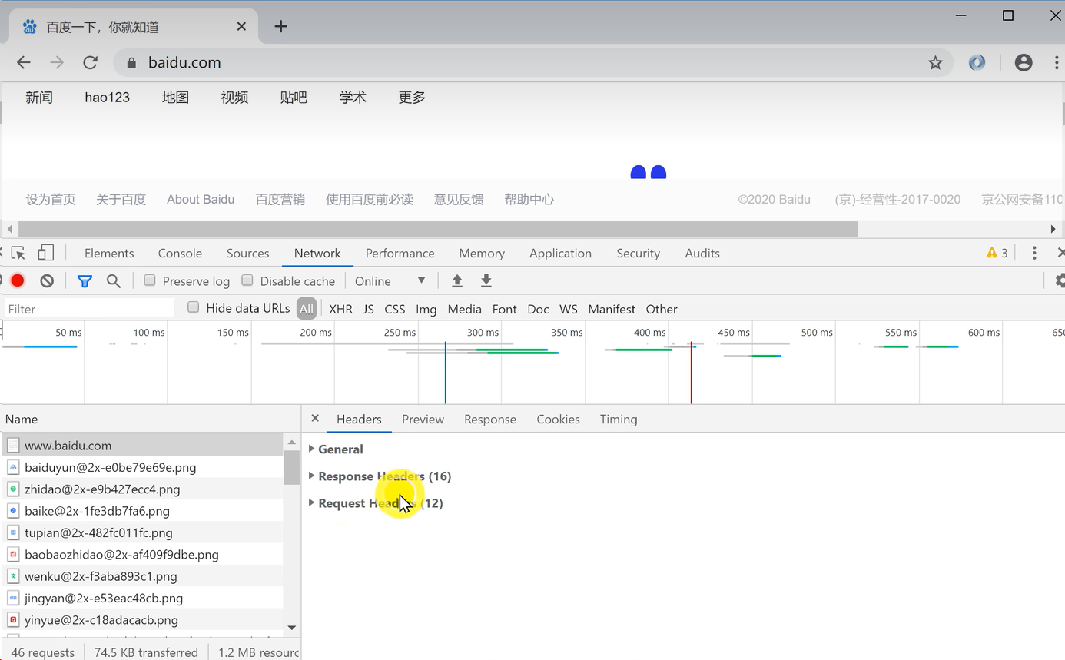Screen dimensions: 1065x660
Task: Export HAR file with download arrow
Action: pyautogui.click(x=486, y=280)
